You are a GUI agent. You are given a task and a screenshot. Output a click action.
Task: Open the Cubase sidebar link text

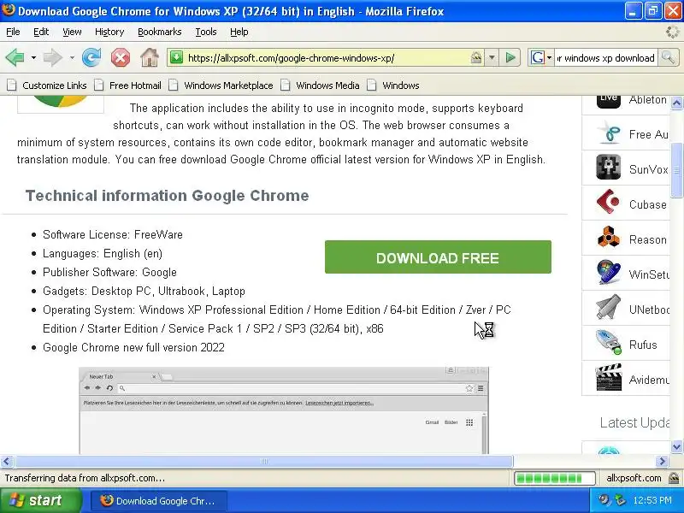tap(647, 204)
